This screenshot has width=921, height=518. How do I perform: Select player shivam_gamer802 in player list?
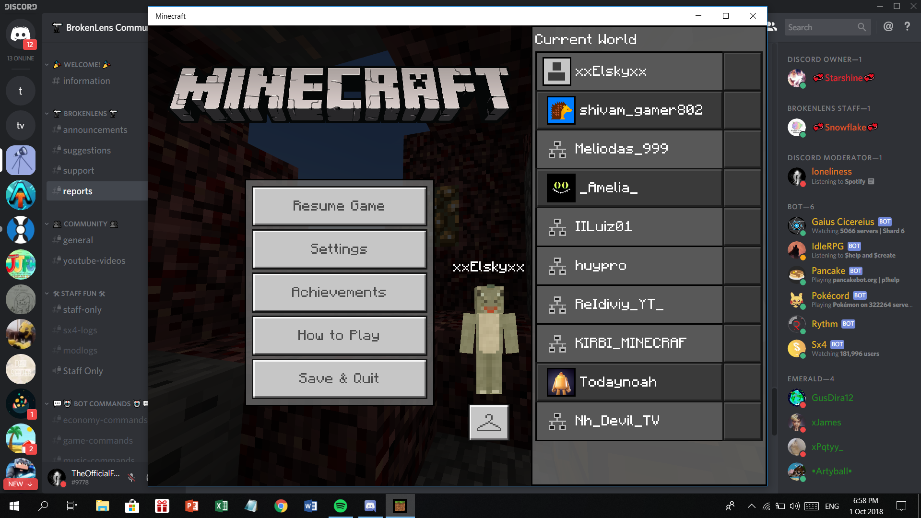tap(629, 110)
